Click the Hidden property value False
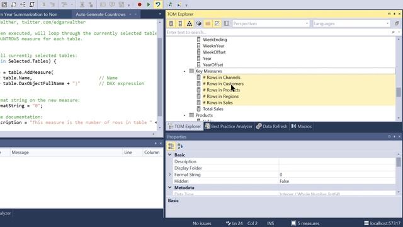This screenshot has height=227, width=403. pos(337,181)
